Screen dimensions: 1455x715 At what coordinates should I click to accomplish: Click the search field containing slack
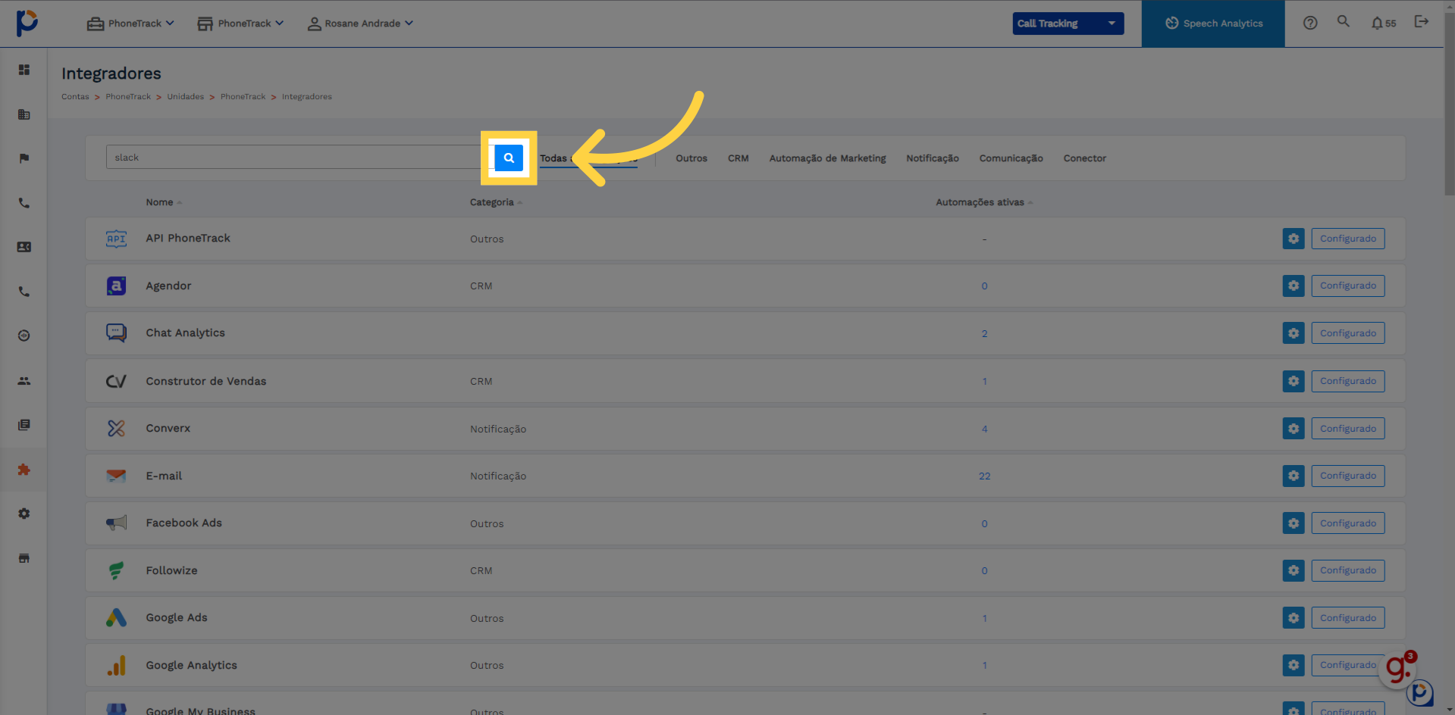pos(300,158)
